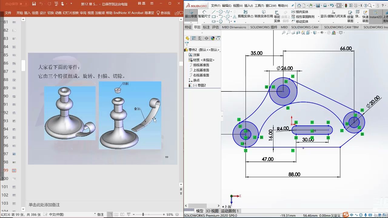388x218 pixels.
Task: Click the 剪裁实体 (Trim Entities) tool
Action: [x=245, y=15]
